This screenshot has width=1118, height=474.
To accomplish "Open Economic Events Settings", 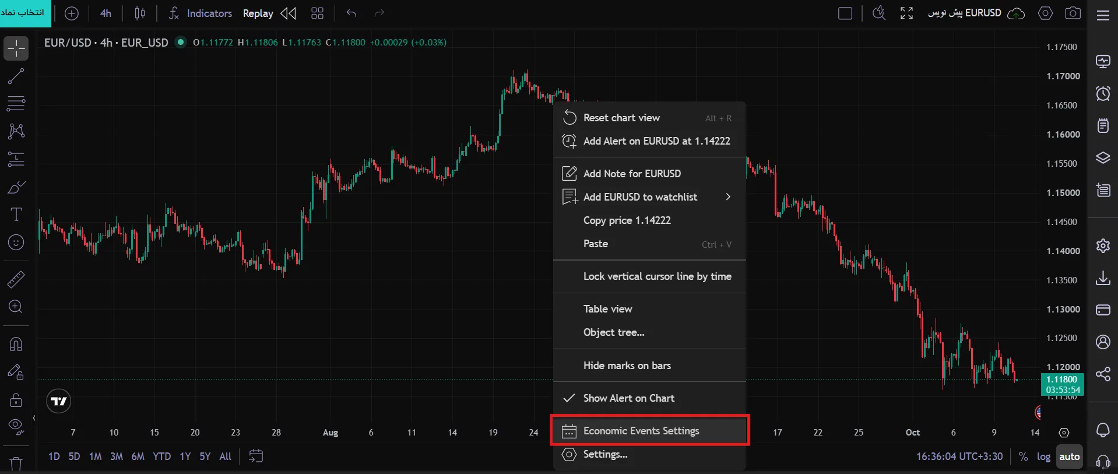I will 649,431.
